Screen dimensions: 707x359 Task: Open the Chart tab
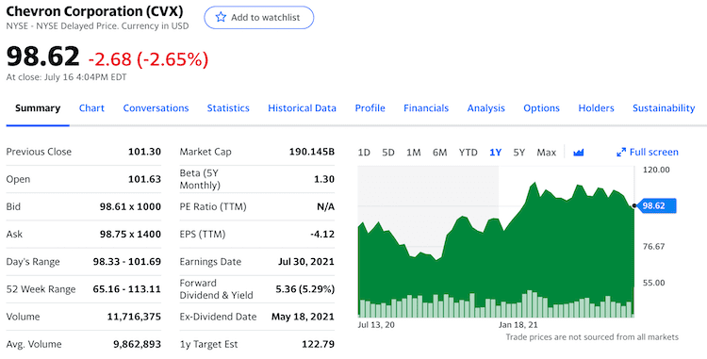pyautogui.click(x=91, y=108)
